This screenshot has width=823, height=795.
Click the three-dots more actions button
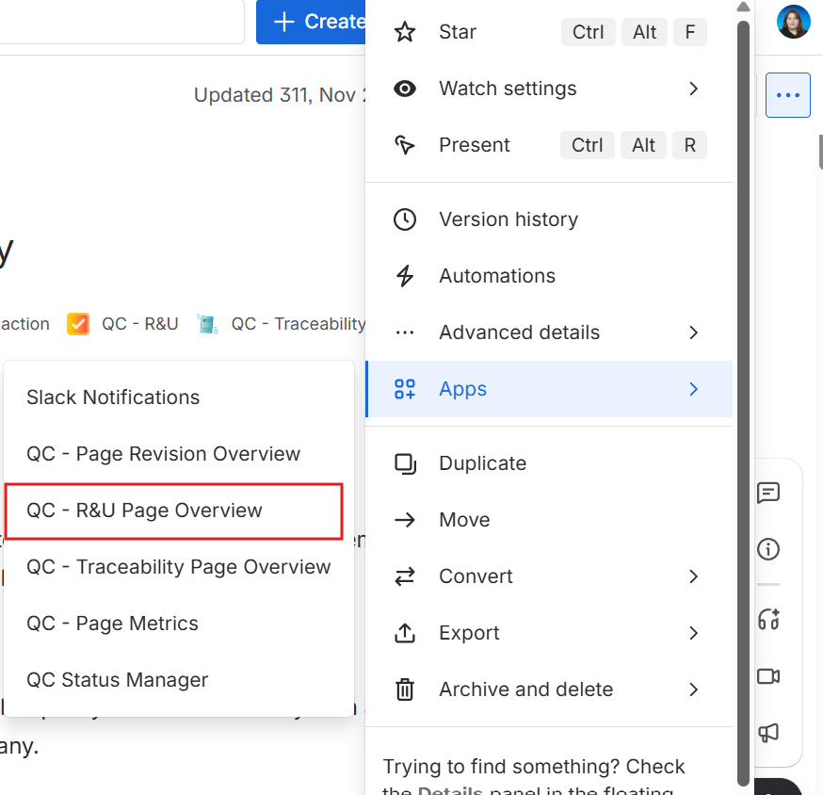coord(787,95)
